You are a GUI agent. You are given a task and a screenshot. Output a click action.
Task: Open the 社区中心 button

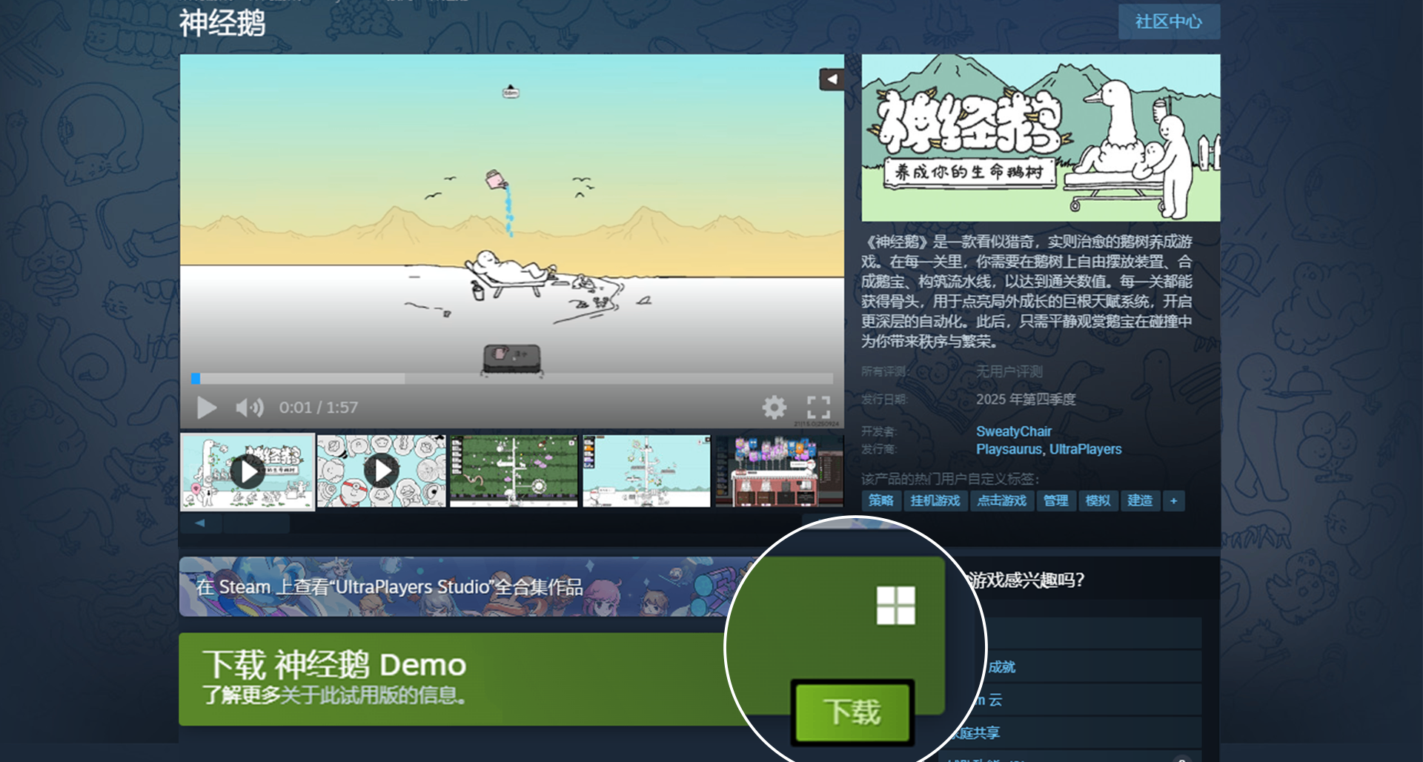click(1169, 21)
